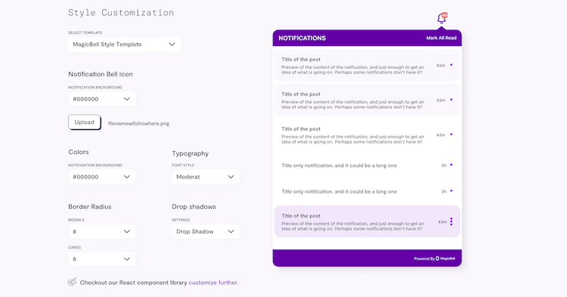Open the Select Template dropdown
This screenshot has width=567, height=297.
tap(125, 45)
